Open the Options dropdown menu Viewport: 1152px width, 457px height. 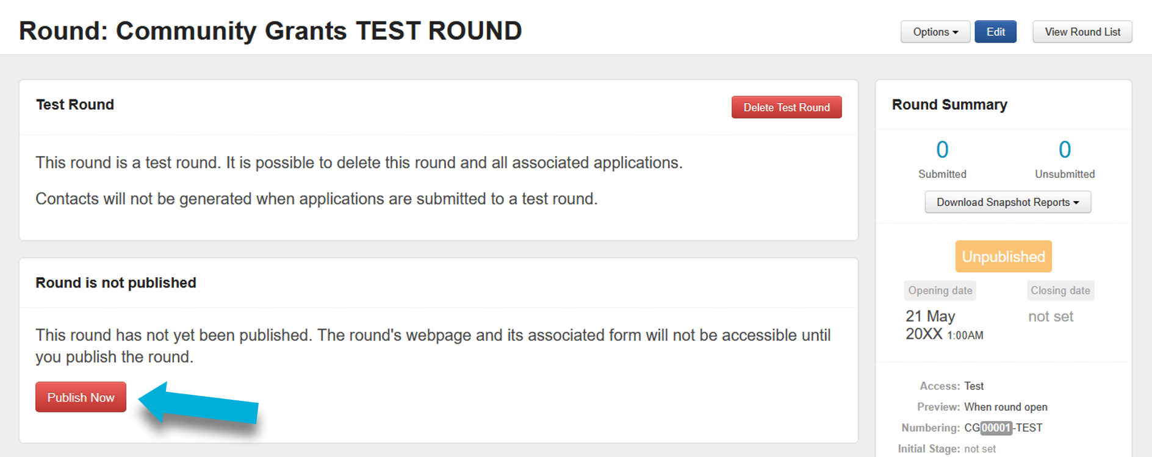coord(935,32)
